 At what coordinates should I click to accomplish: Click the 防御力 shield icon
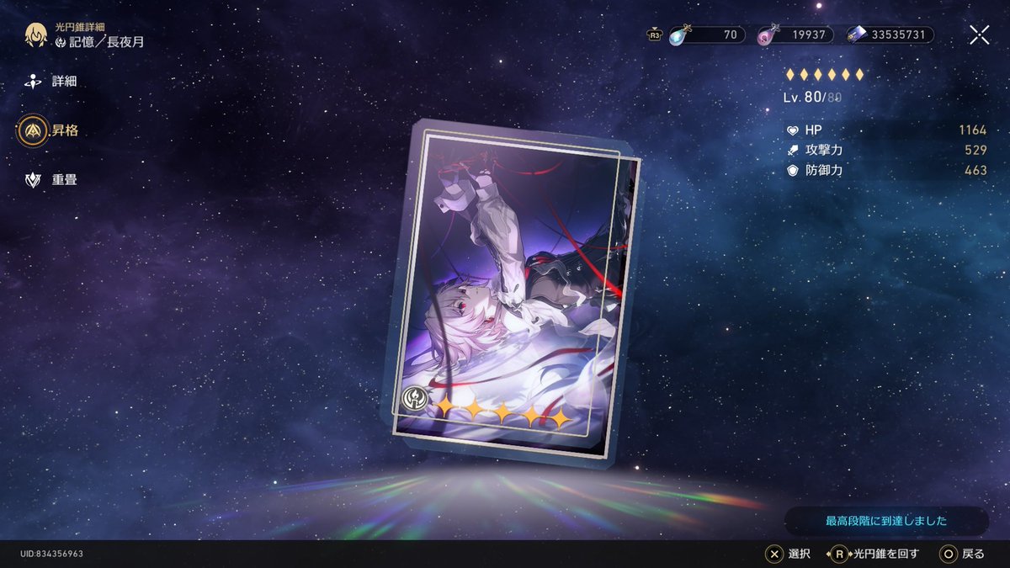coord(792,170)
